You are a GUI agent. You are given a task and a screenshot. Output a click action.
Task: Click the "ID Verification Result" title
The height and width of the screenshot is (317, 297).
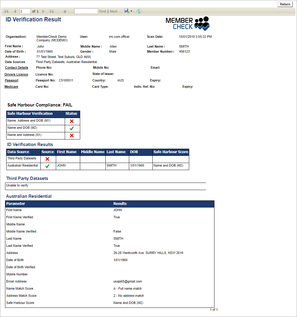click(x=33, y=19)
